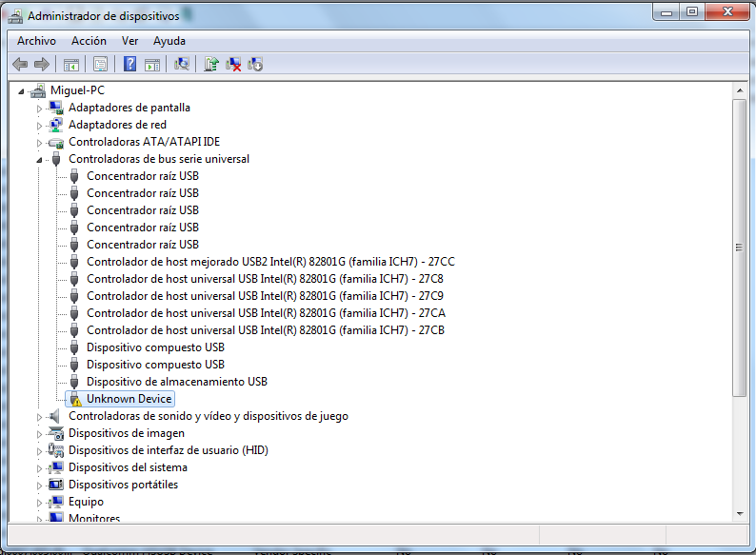Select USB host controller 27CA
756x555 pixels.
pyautogui.click(x=266, y=313)
